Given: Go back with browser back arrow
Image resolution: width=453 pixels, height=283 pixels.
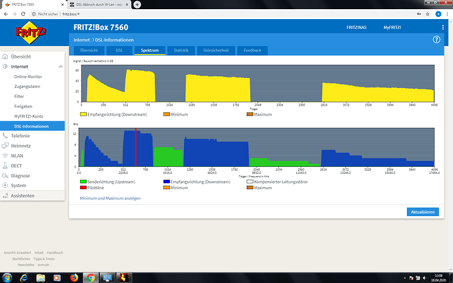Looking at the screenshot, I should [x=6, y=14].
